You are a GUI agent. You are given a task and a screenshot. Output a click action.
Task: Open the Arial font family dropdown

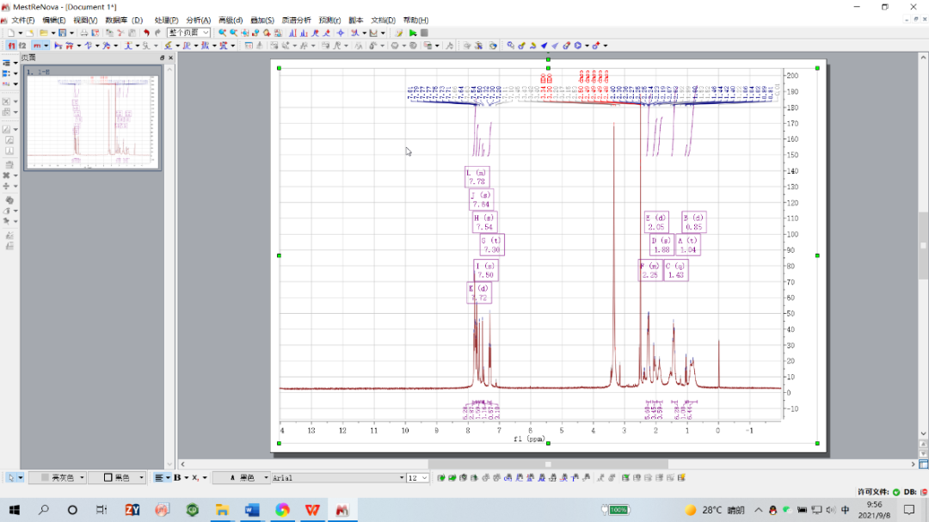click(401, 478)
